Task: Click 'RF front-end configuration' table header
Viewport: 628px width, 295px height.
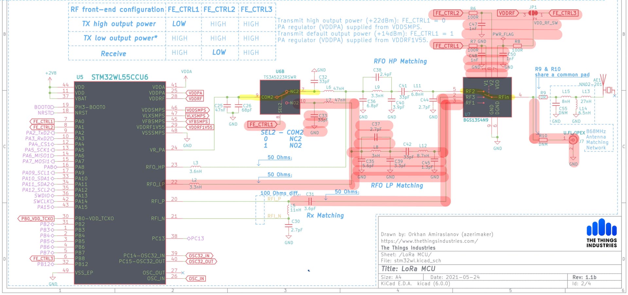Action: (117, 9)
